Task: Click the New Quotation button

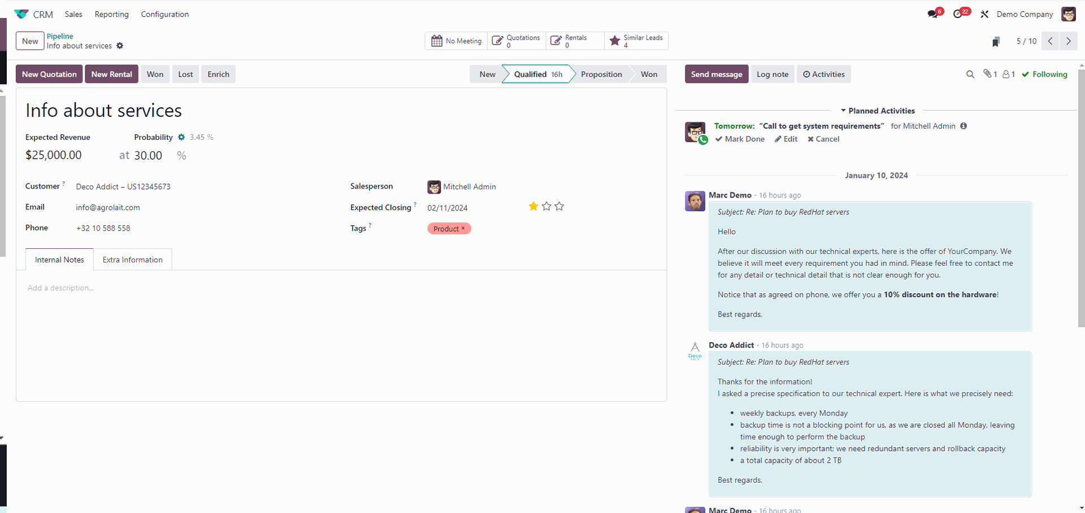Action: click(49, 74)
